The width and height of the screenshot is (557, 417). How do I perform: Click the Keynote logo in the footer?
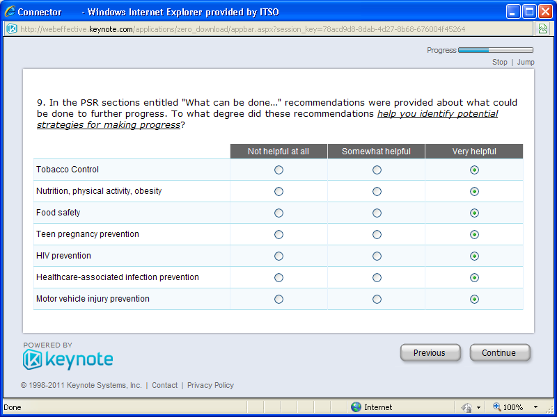tap(68, 359)
